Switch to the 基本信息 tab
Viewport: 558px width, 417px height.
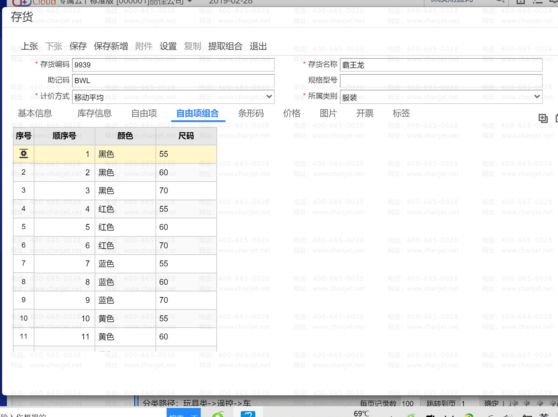point(35,113)
